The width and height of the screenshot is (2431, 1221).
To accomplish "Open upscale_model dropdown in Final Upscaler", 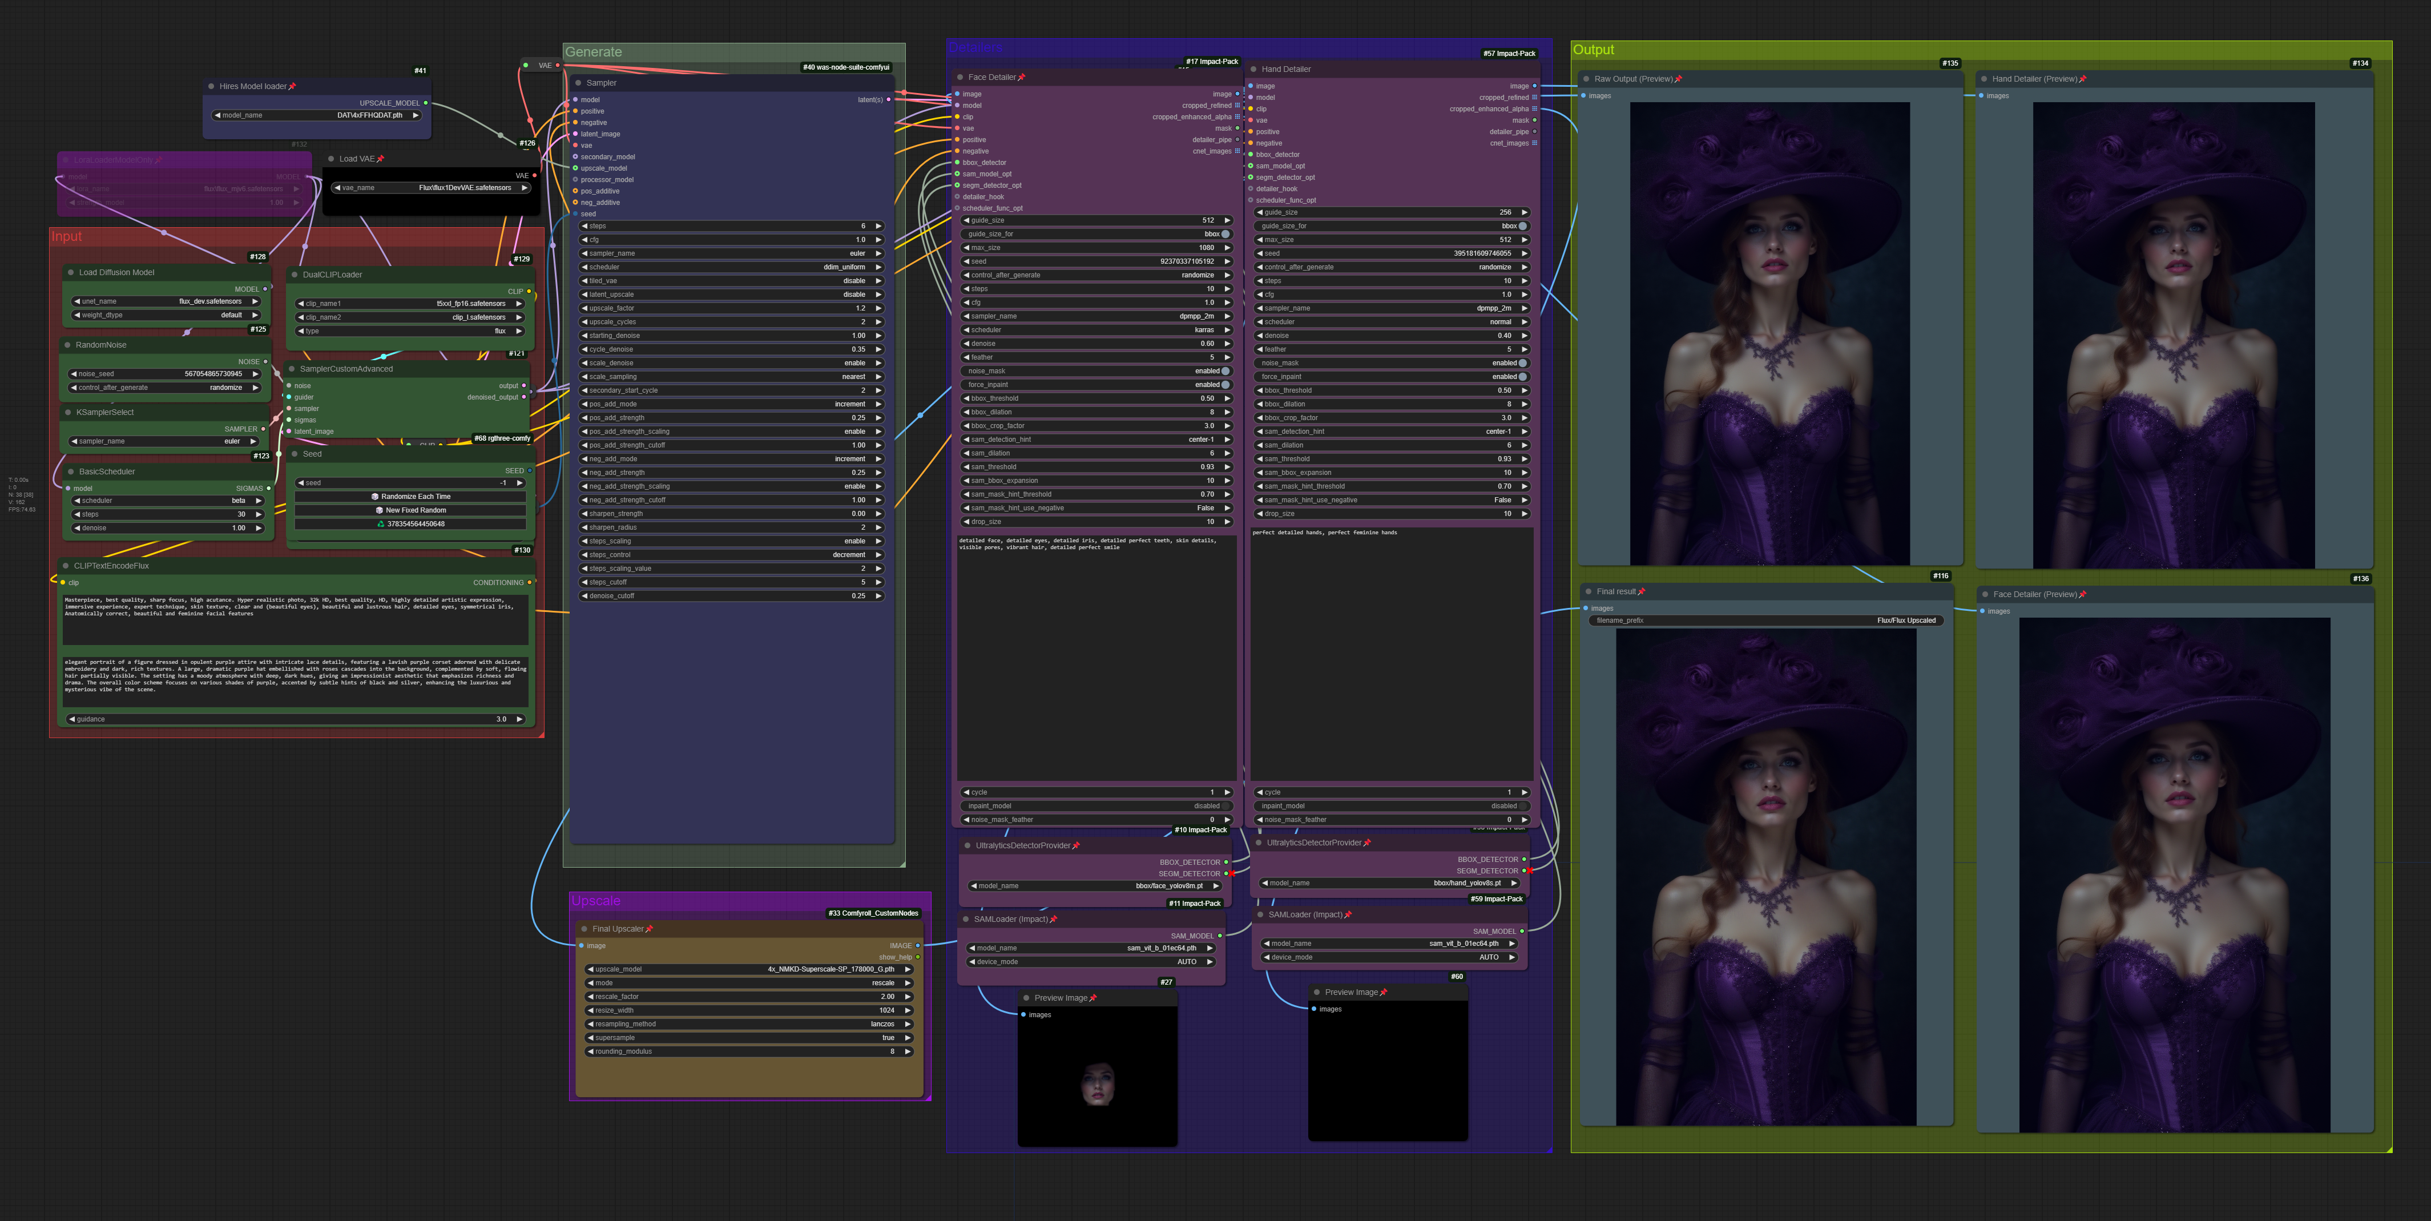I will pyautogui.click(x=750, y=969).
